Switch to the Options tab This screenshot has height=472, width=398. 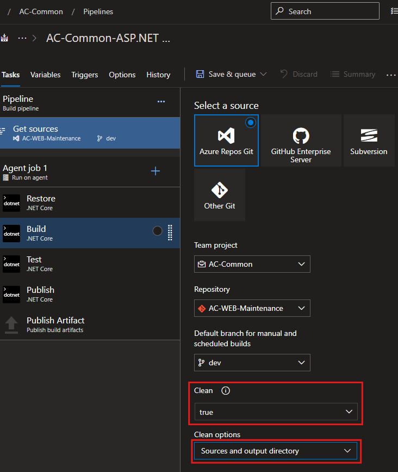coord(122,75)
